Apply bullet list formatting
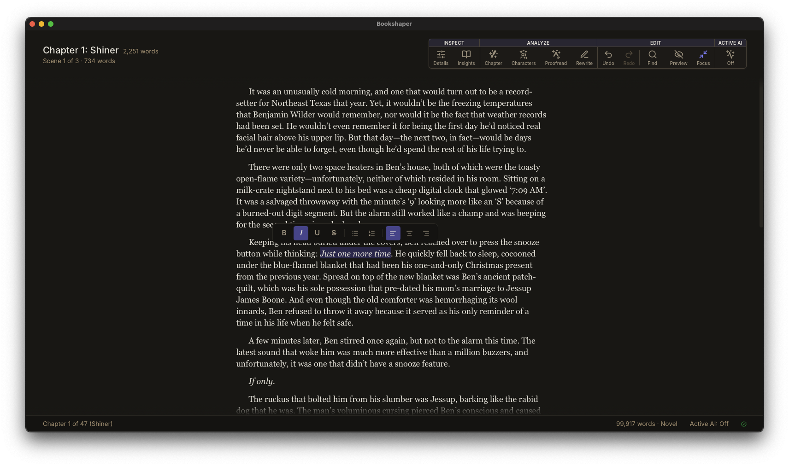Screen dimensions: 789x466 [x=355, y=233]
